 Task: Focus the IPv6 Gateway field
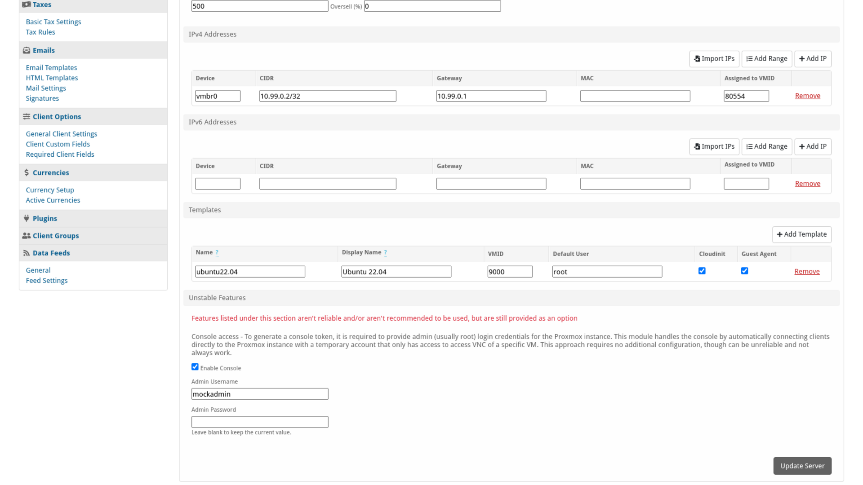(491, 184)
